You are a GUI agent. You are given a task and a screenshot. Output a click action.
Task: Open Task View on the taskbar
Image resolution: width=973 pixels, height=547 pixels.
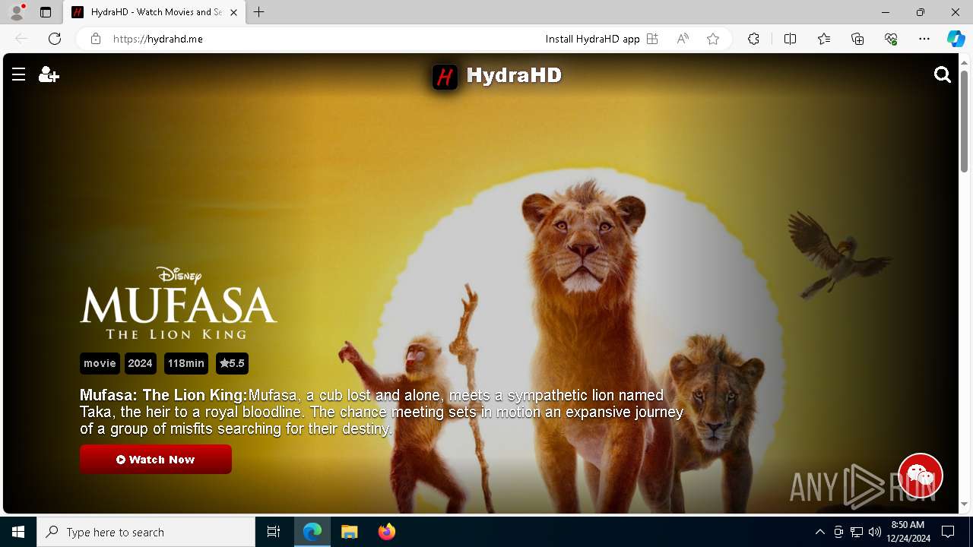[274, 532]
